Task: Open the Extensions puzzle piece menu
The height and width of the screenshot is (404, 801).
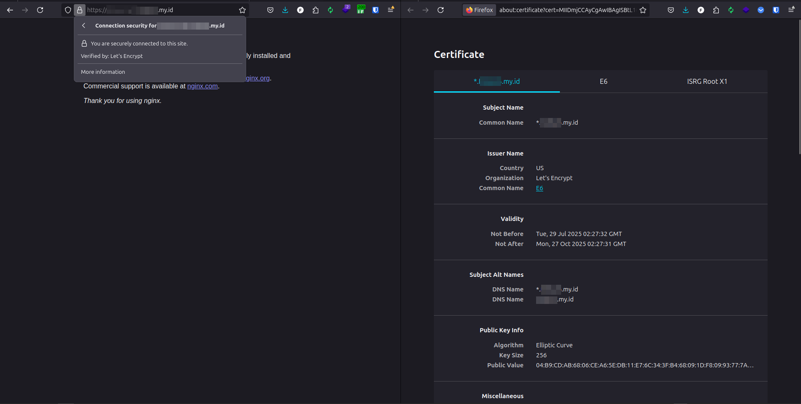Action: coord(316,10)
